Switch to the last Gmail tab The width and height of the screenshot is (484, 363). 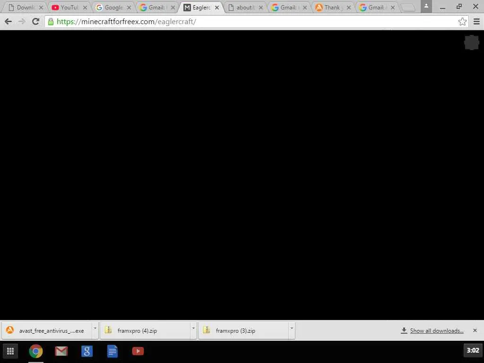click(376, 8)
